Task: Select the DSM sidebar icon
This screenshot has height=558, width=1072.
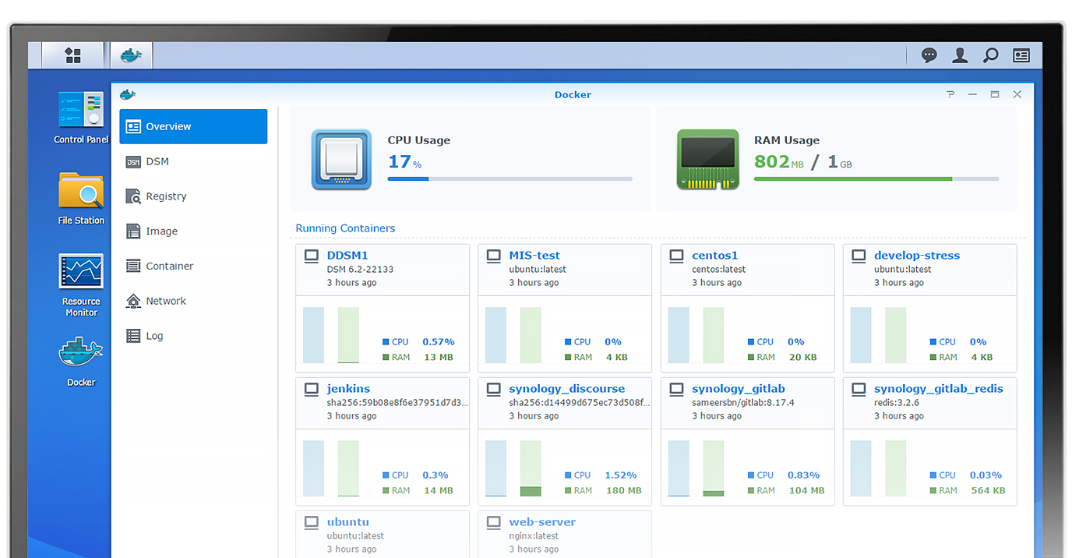Action: tap(132, 161)
